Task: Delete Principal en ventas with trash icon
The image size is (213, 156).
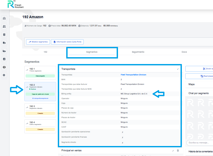Action: point(178,150)
